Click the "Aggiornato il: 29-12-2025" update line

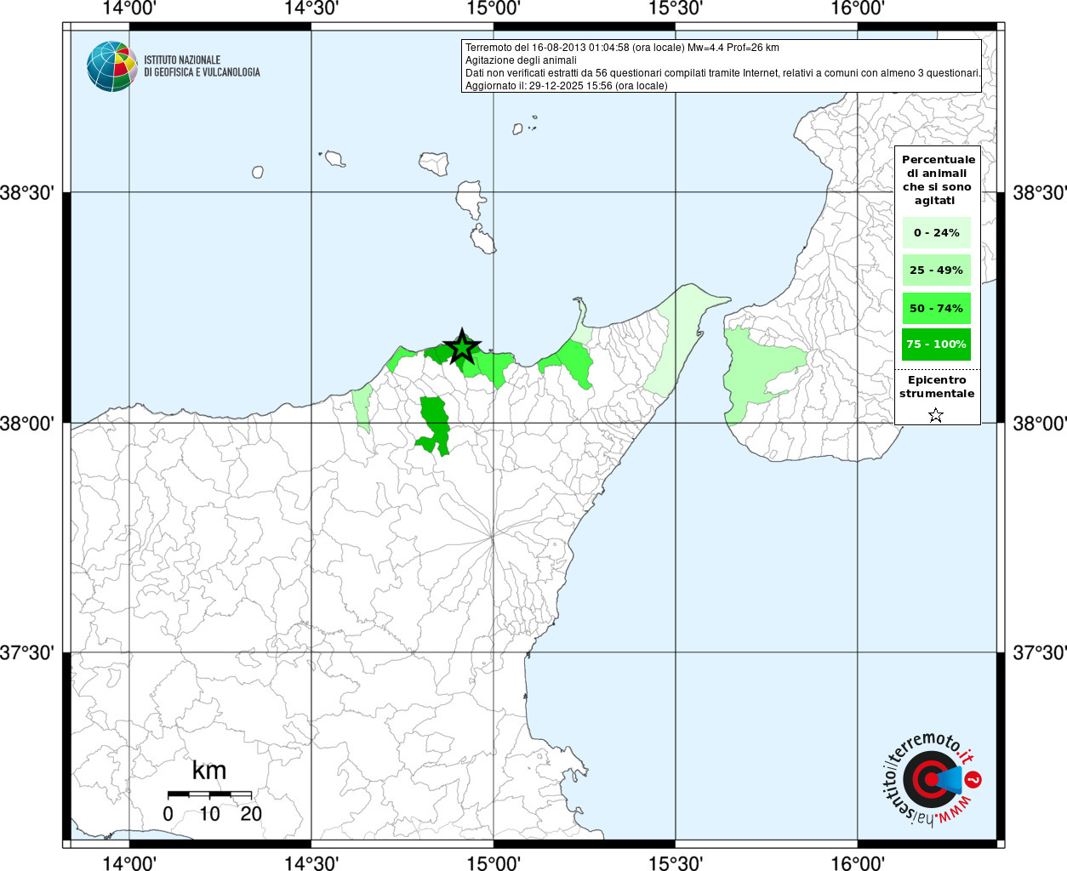coord(566,86)
